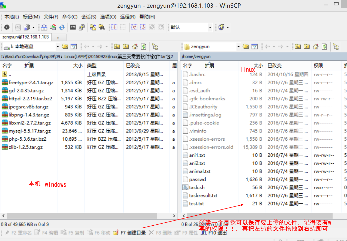Click the F8 删除 button
347x241 pixels.
click(160, 233)
